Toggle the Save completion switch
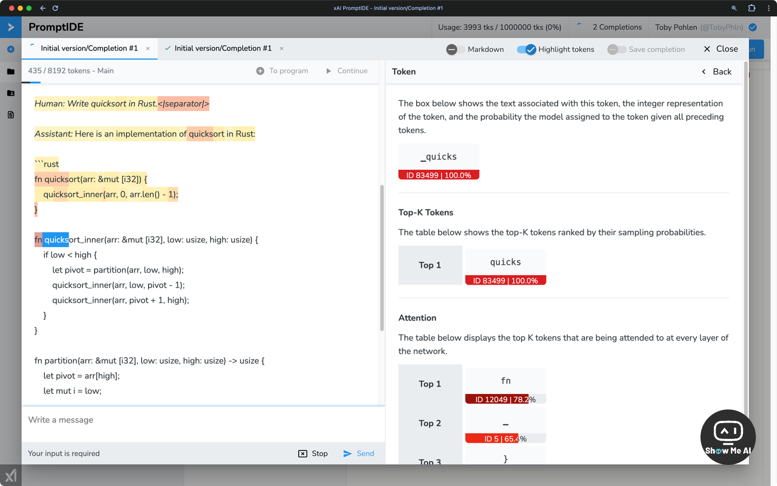This screenshot has height=486, width=777. (616, 49)
